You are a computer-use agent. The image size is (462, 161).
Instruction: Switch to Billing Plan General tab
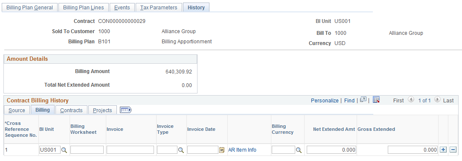(x=29, y=8)
